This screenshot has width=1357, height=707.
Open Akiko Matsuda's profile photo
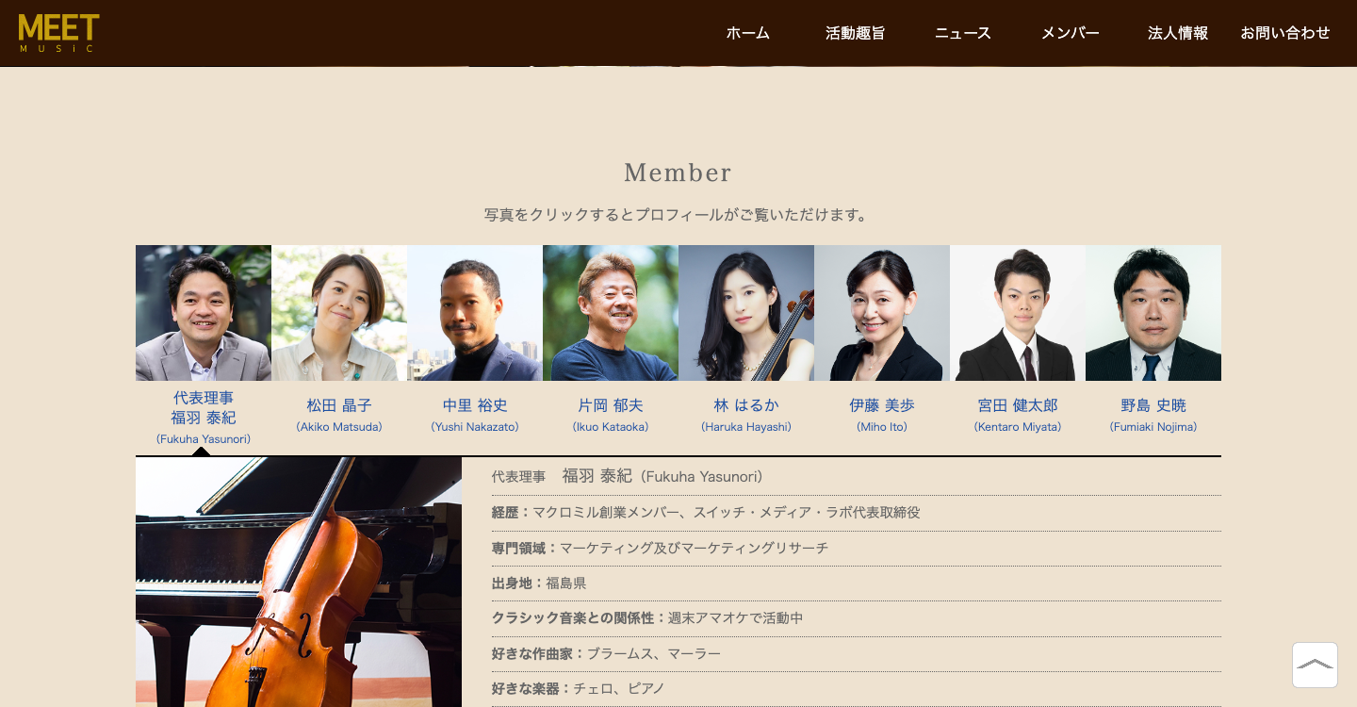coord(339,313)
